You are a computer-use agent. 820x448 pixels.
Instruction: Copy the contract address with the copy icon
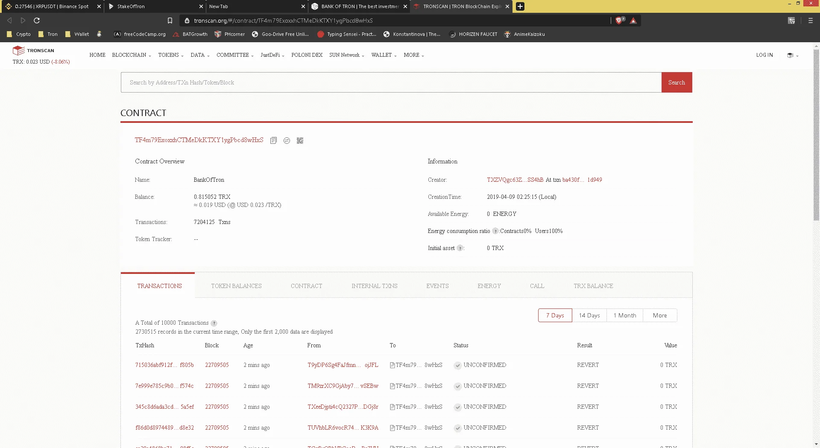coord(273,140)
